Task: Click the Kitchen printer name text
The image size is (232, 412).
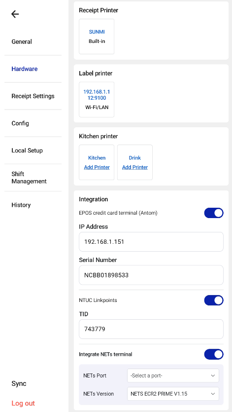Action: pyautogui.click(x=97, y=158)
